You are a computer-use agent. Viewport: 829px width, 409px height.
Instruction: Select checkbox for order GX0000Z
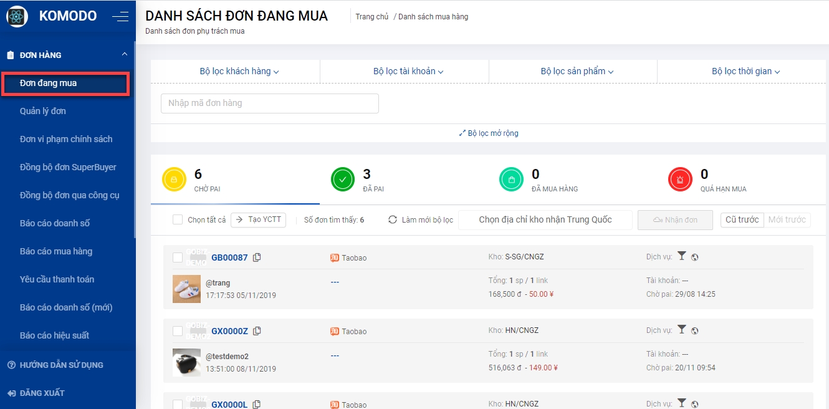pos(178,331)
